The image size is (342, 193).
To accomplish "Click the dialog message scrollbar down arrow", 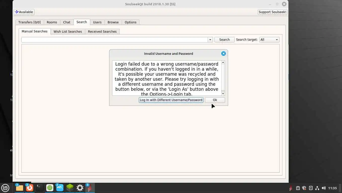I will click(223, 94).
